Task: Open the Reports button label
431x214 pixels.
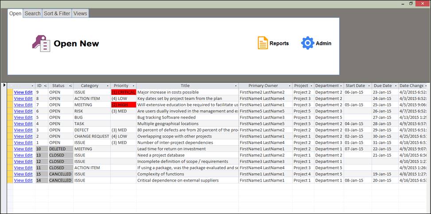Action: click(279, 43)
